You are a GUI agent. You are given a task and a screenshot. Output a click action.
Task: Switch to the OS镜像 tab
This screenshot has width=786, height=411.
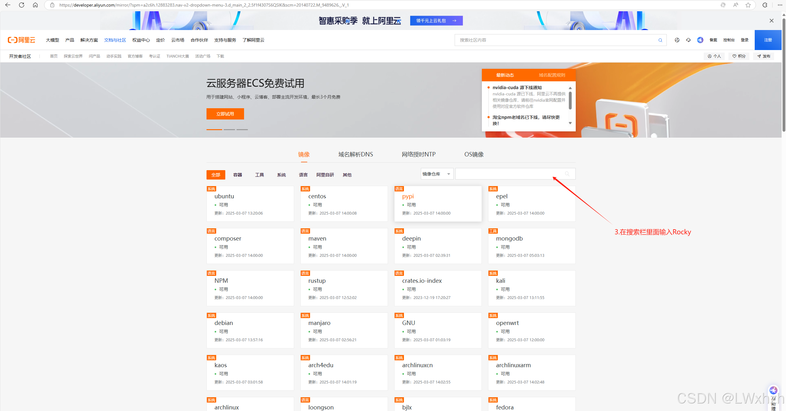[x=474, y=155]
